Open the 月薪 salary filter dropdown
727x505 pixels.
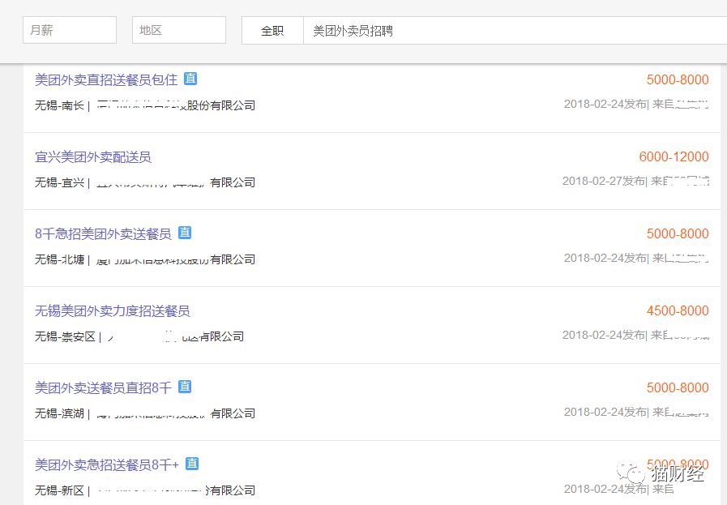[69, 29]
